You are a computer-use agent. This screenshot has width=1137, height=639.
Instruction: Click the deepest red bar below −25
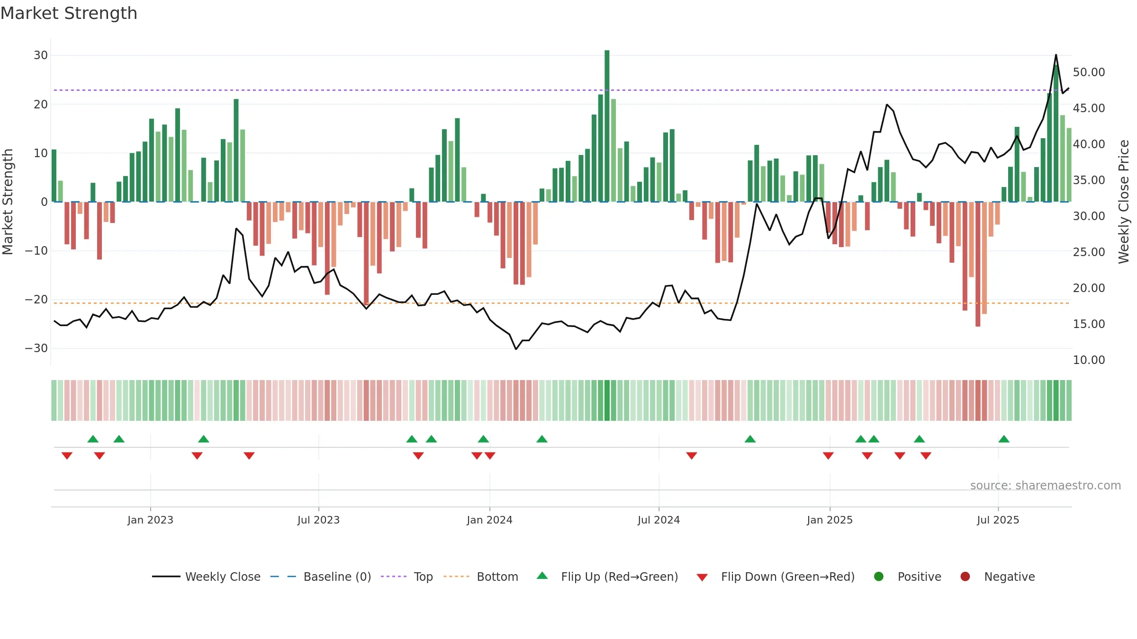point(978,264)
